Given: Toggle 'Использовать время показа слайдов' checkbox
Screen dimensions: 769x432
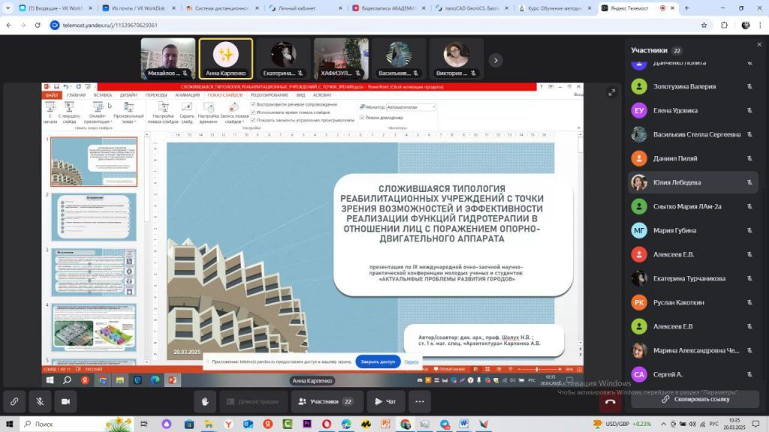Looking at the screenshot, I should coord(253,112).
